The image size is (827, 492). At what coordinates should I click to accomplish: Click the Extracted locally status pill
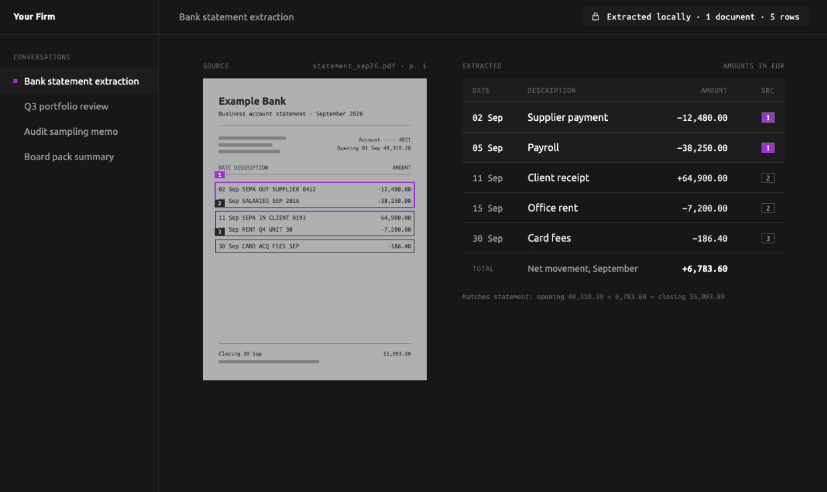pyautogui.click(x=695, y=17)
